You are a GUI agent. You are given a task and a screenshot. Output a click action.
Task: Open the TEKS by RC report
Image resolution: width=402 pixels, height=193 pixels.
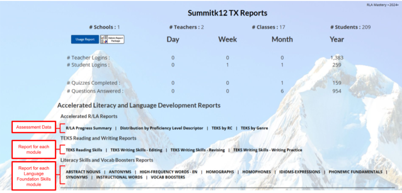pos(222,128)
